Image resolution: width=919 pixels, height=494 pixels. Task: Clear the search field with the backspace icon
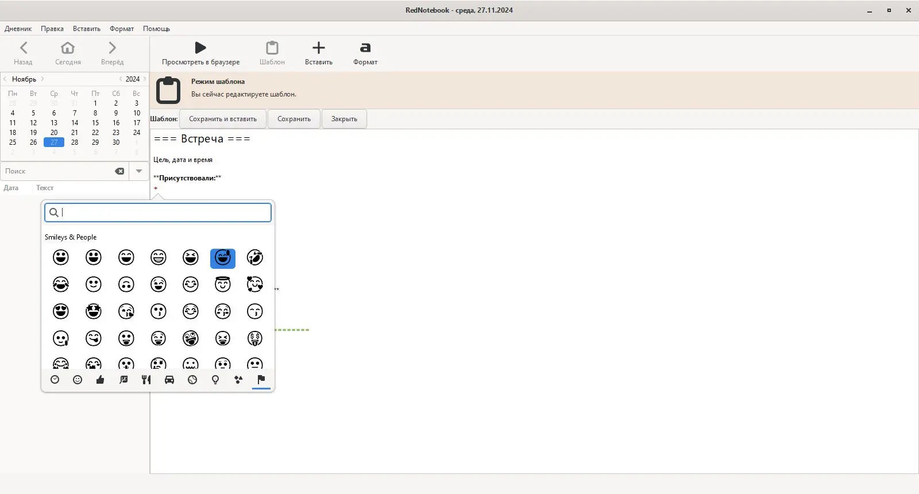119,171
